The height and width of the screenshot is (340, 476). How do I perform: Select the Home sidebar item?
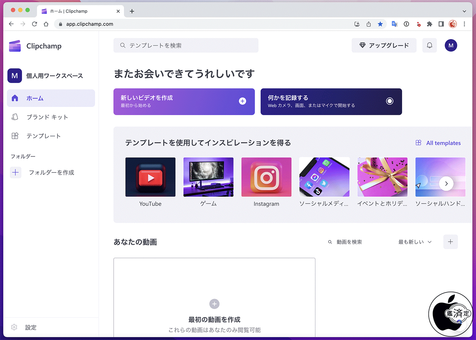coord(51,98)
